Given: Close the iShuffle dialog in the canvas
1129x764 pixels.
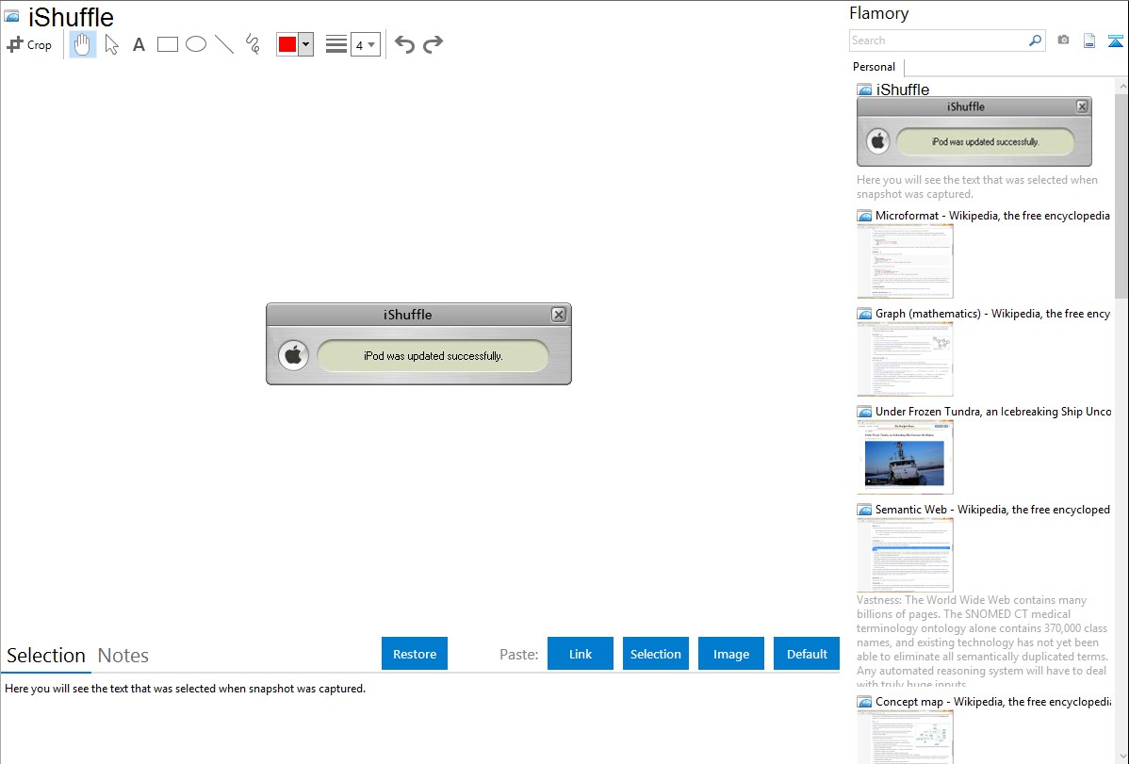Looking at the screenshot, I should [x=559, y=315].
